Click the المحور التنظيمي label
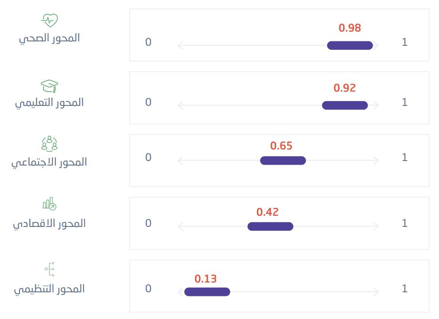Viewport: 439px width, 319px height. tap(49, 289)
